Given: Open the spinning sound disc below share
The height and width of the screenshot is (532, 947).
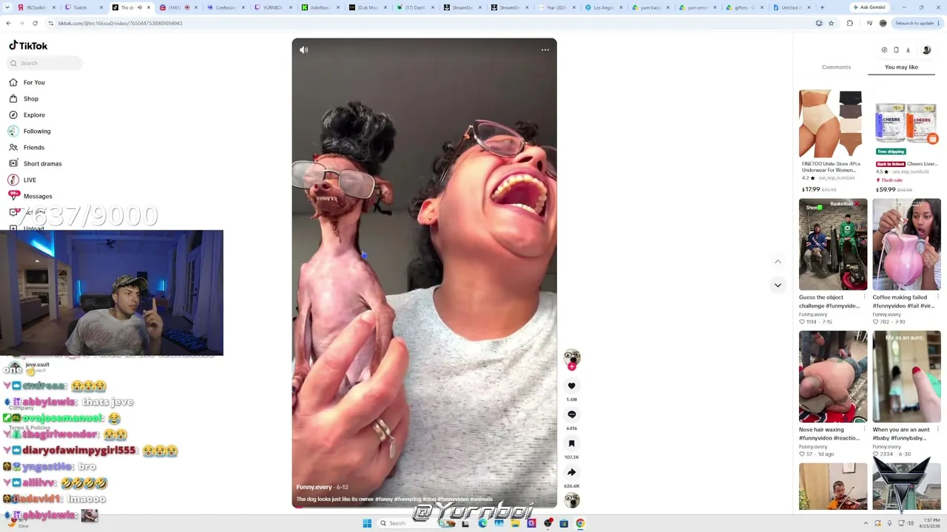Looking at the screenshot, I should pos(571,500).
